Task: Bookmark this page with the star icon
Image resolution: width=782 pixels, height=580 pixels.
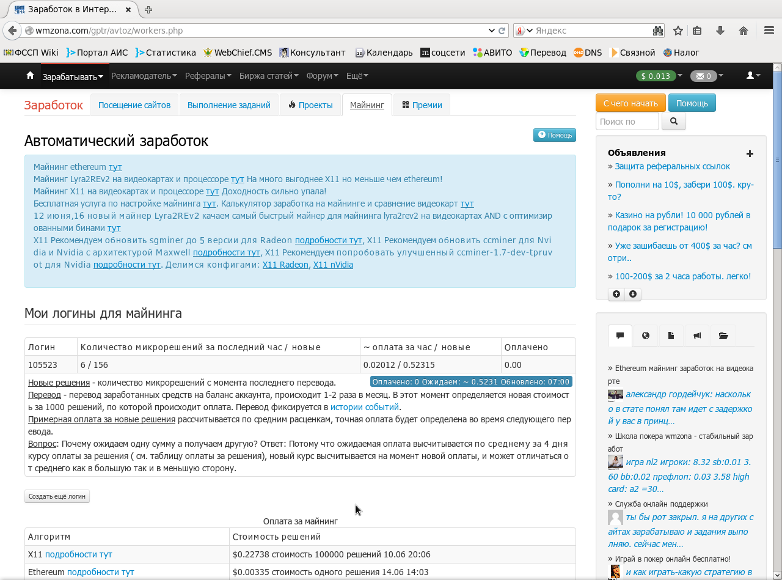Action: (x=678, y=31)
